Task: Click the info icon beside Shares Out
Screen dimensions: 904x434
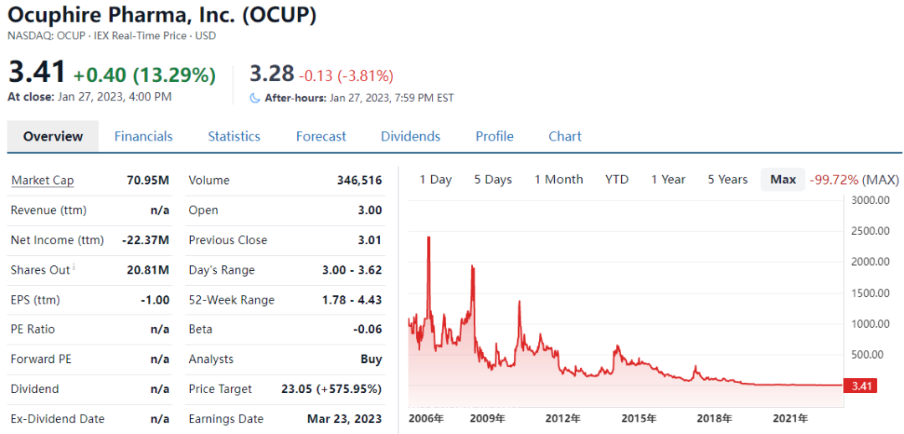Action: [x=74, y=268]
